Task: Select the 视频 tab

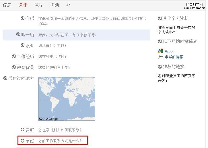Action: tap(54, 5)
